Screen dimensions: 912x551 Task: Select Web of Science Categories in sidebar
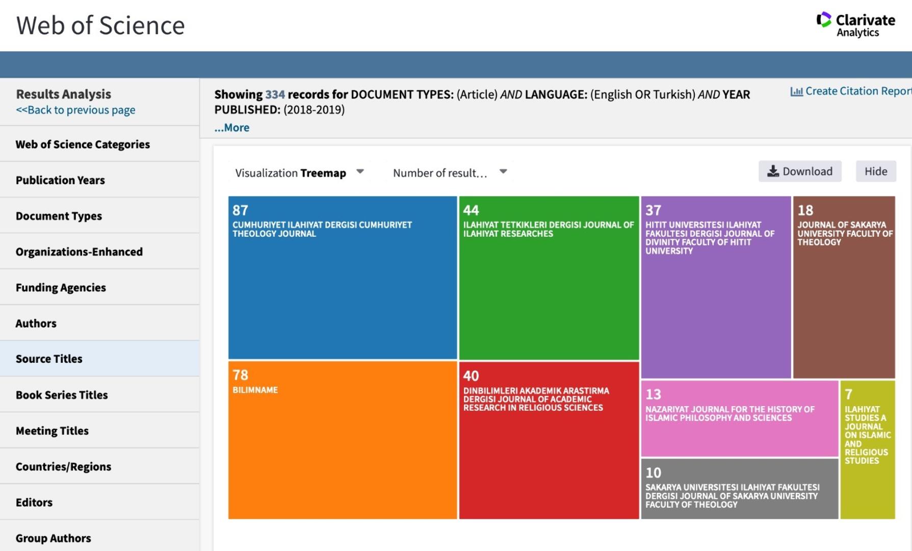[x=99, y=144]
